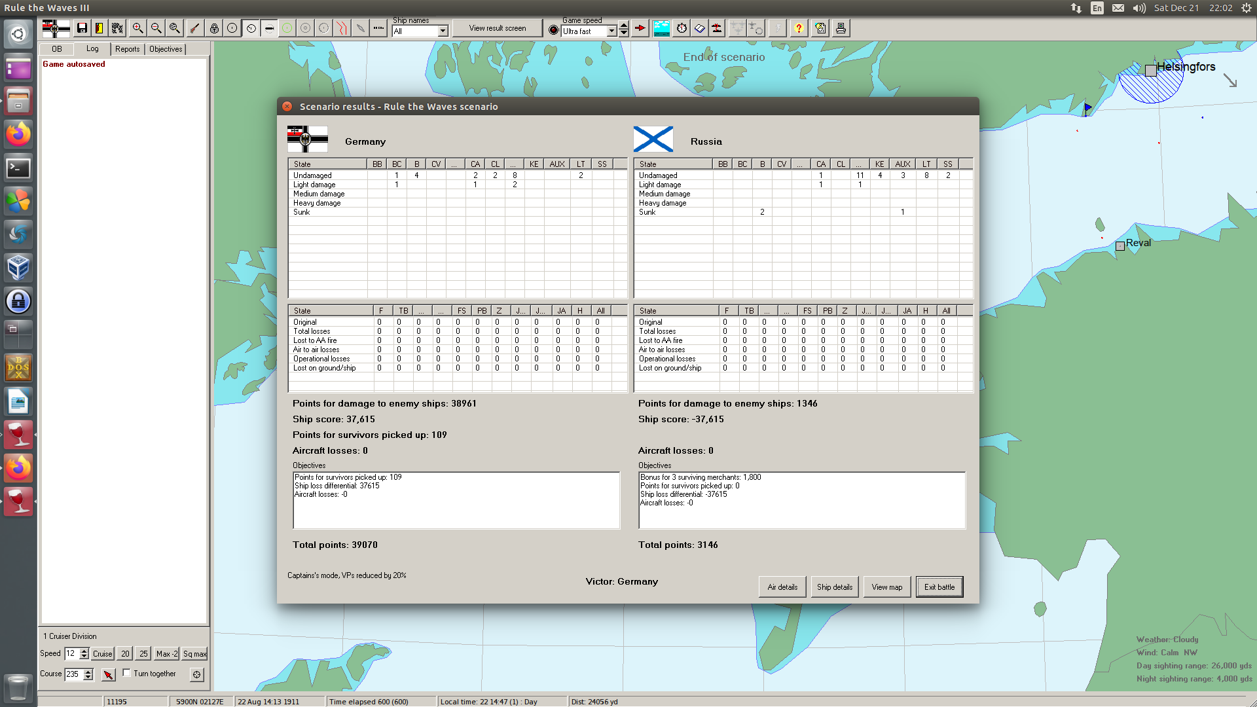
Task: Enable the Turn together checkbox
Action: click(127, 673)
